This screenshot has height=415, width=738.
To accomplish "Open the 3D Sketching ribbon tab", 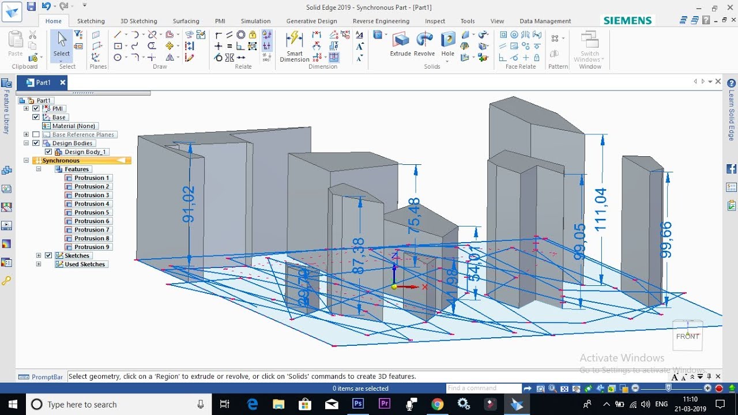I will click(x=138, y=21).
